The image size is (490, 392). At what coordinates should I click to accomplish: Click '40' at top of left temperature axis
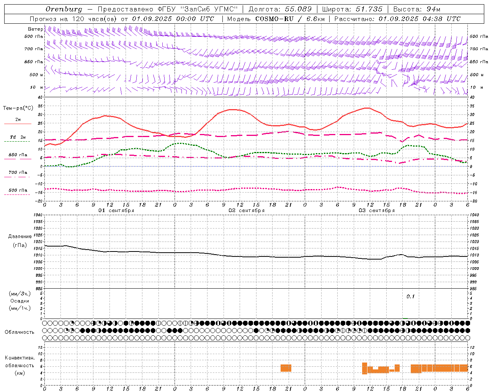coord(40,97)
